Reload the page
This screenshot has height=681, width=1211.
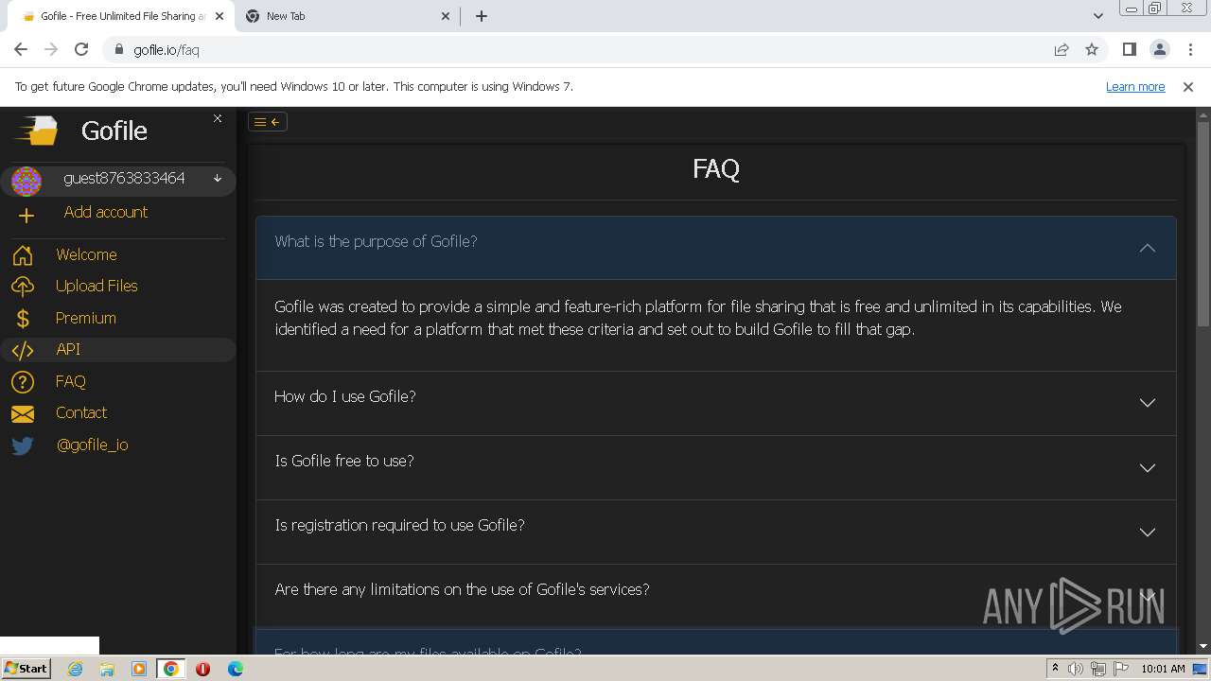[x=81, y=49]
